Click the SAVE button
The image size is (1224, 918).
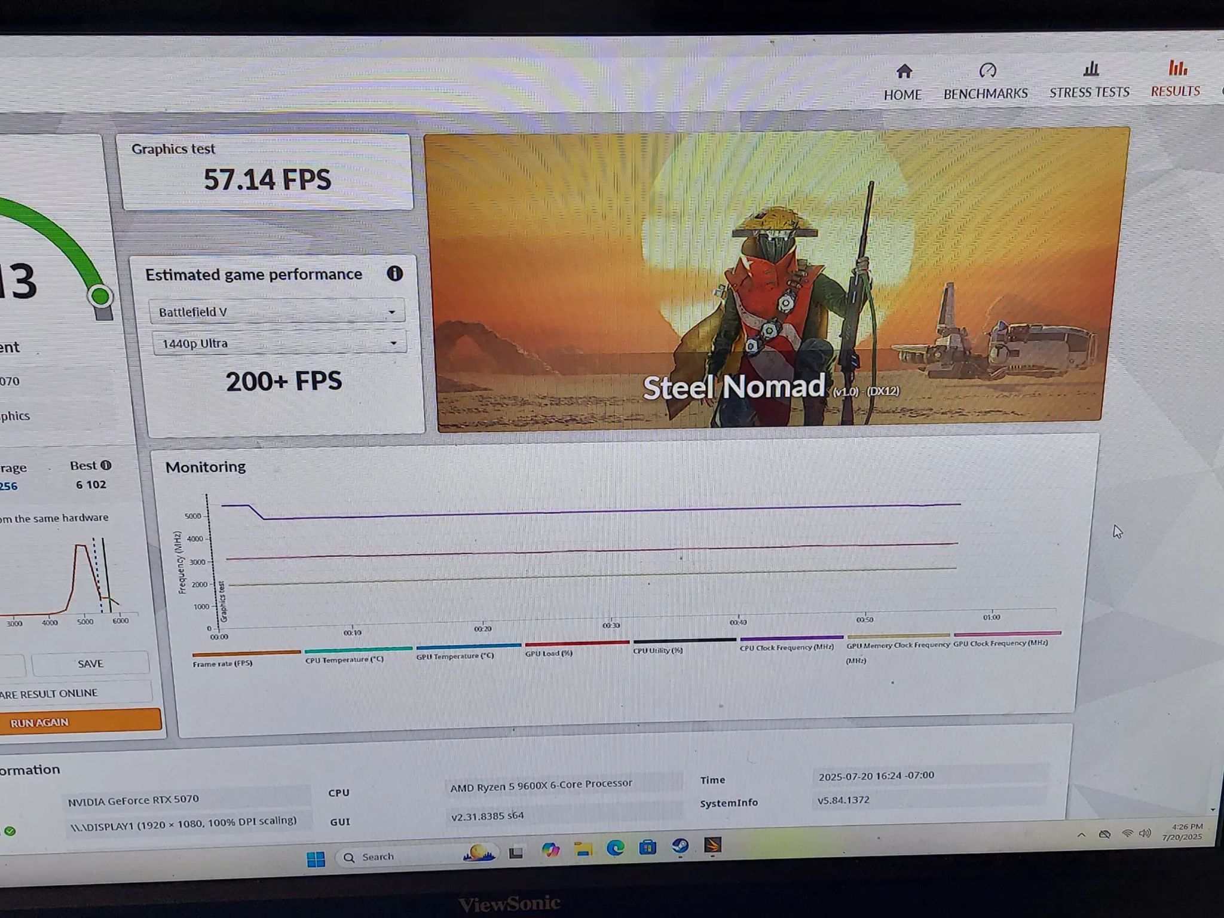90,663
